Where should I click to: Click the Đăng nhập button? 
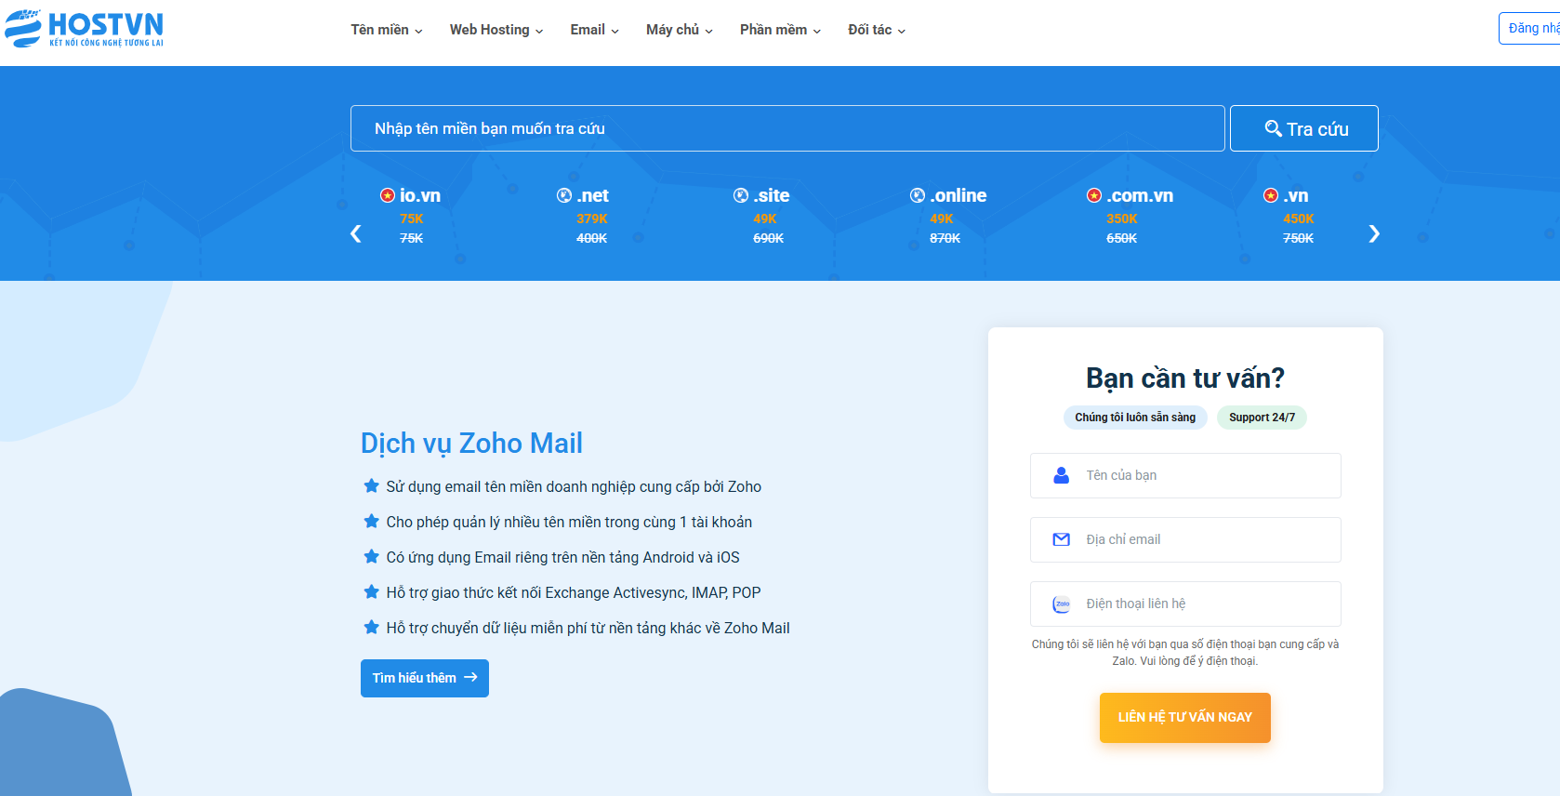click(x=1529, y=28)
